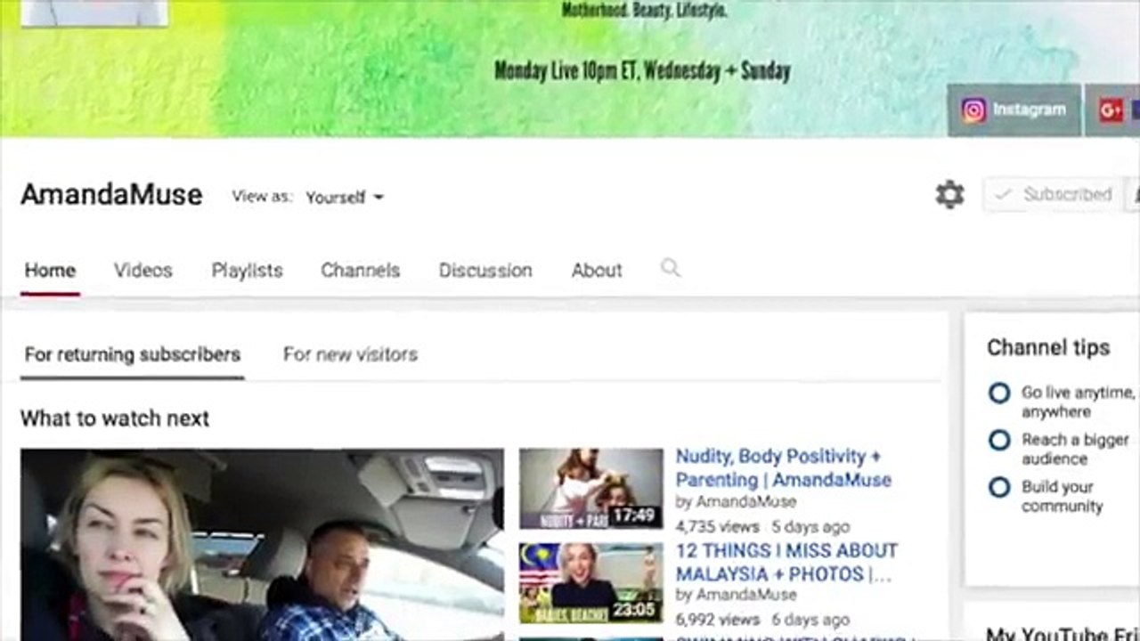
Task: Open the 23:05 Malaysia video thumbnail
Action: click(591, 583)
